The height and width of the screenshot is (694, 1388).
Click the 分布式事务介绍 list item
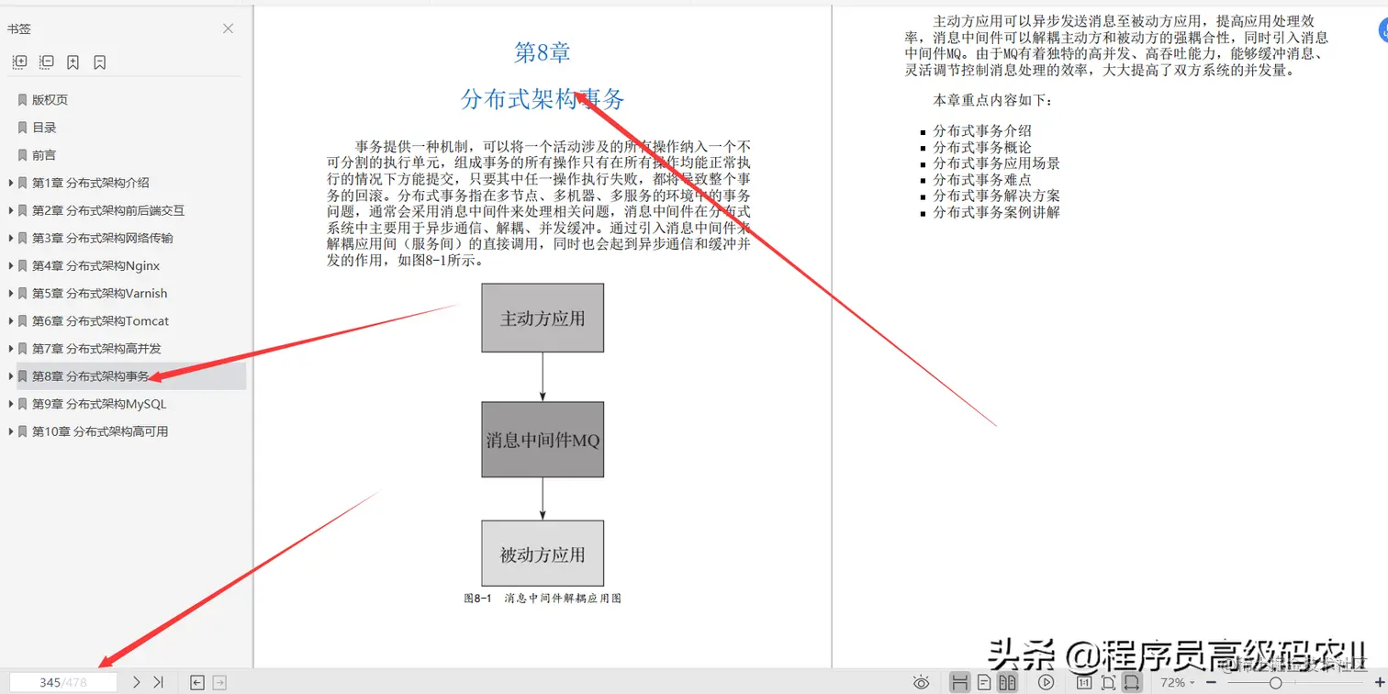982,130
